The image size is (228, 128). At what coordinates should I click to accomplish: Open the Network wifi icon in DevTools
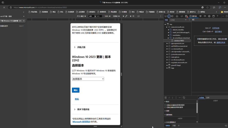click(x=201, y=16)
